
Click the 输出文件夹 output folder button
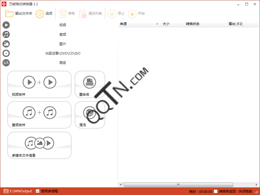coord(19,14)
